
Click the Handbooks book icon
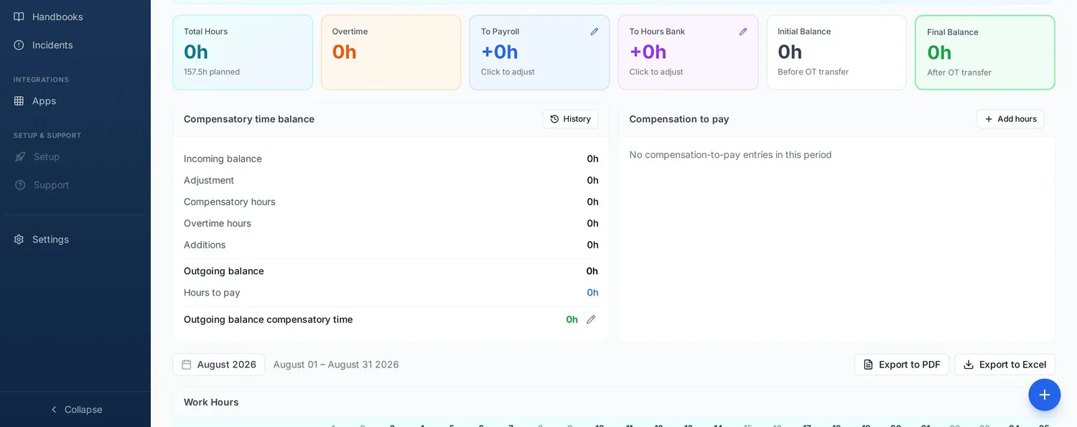pos(19,17)
